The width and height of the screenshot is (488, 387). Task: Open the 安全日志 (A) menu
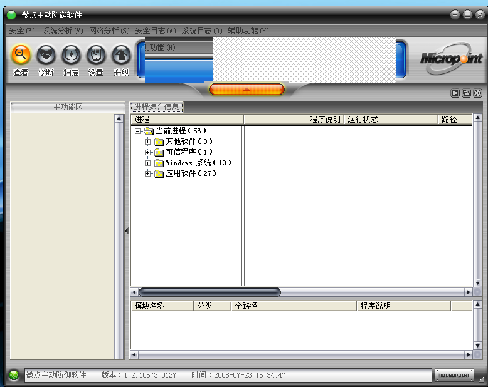(156, 31)
